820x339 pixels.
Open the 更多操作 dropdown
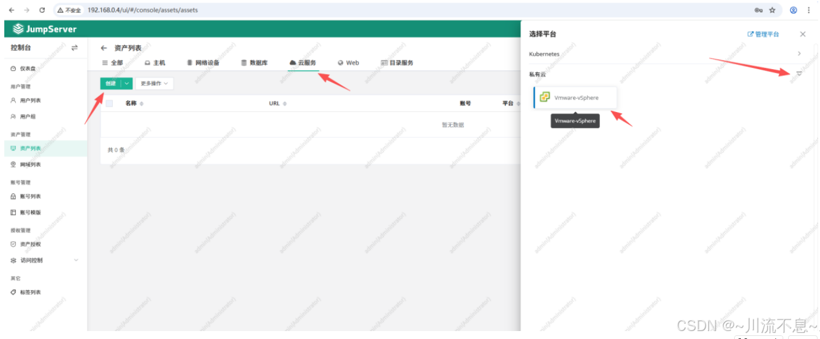pyautogui.click(x=154, y=83)
